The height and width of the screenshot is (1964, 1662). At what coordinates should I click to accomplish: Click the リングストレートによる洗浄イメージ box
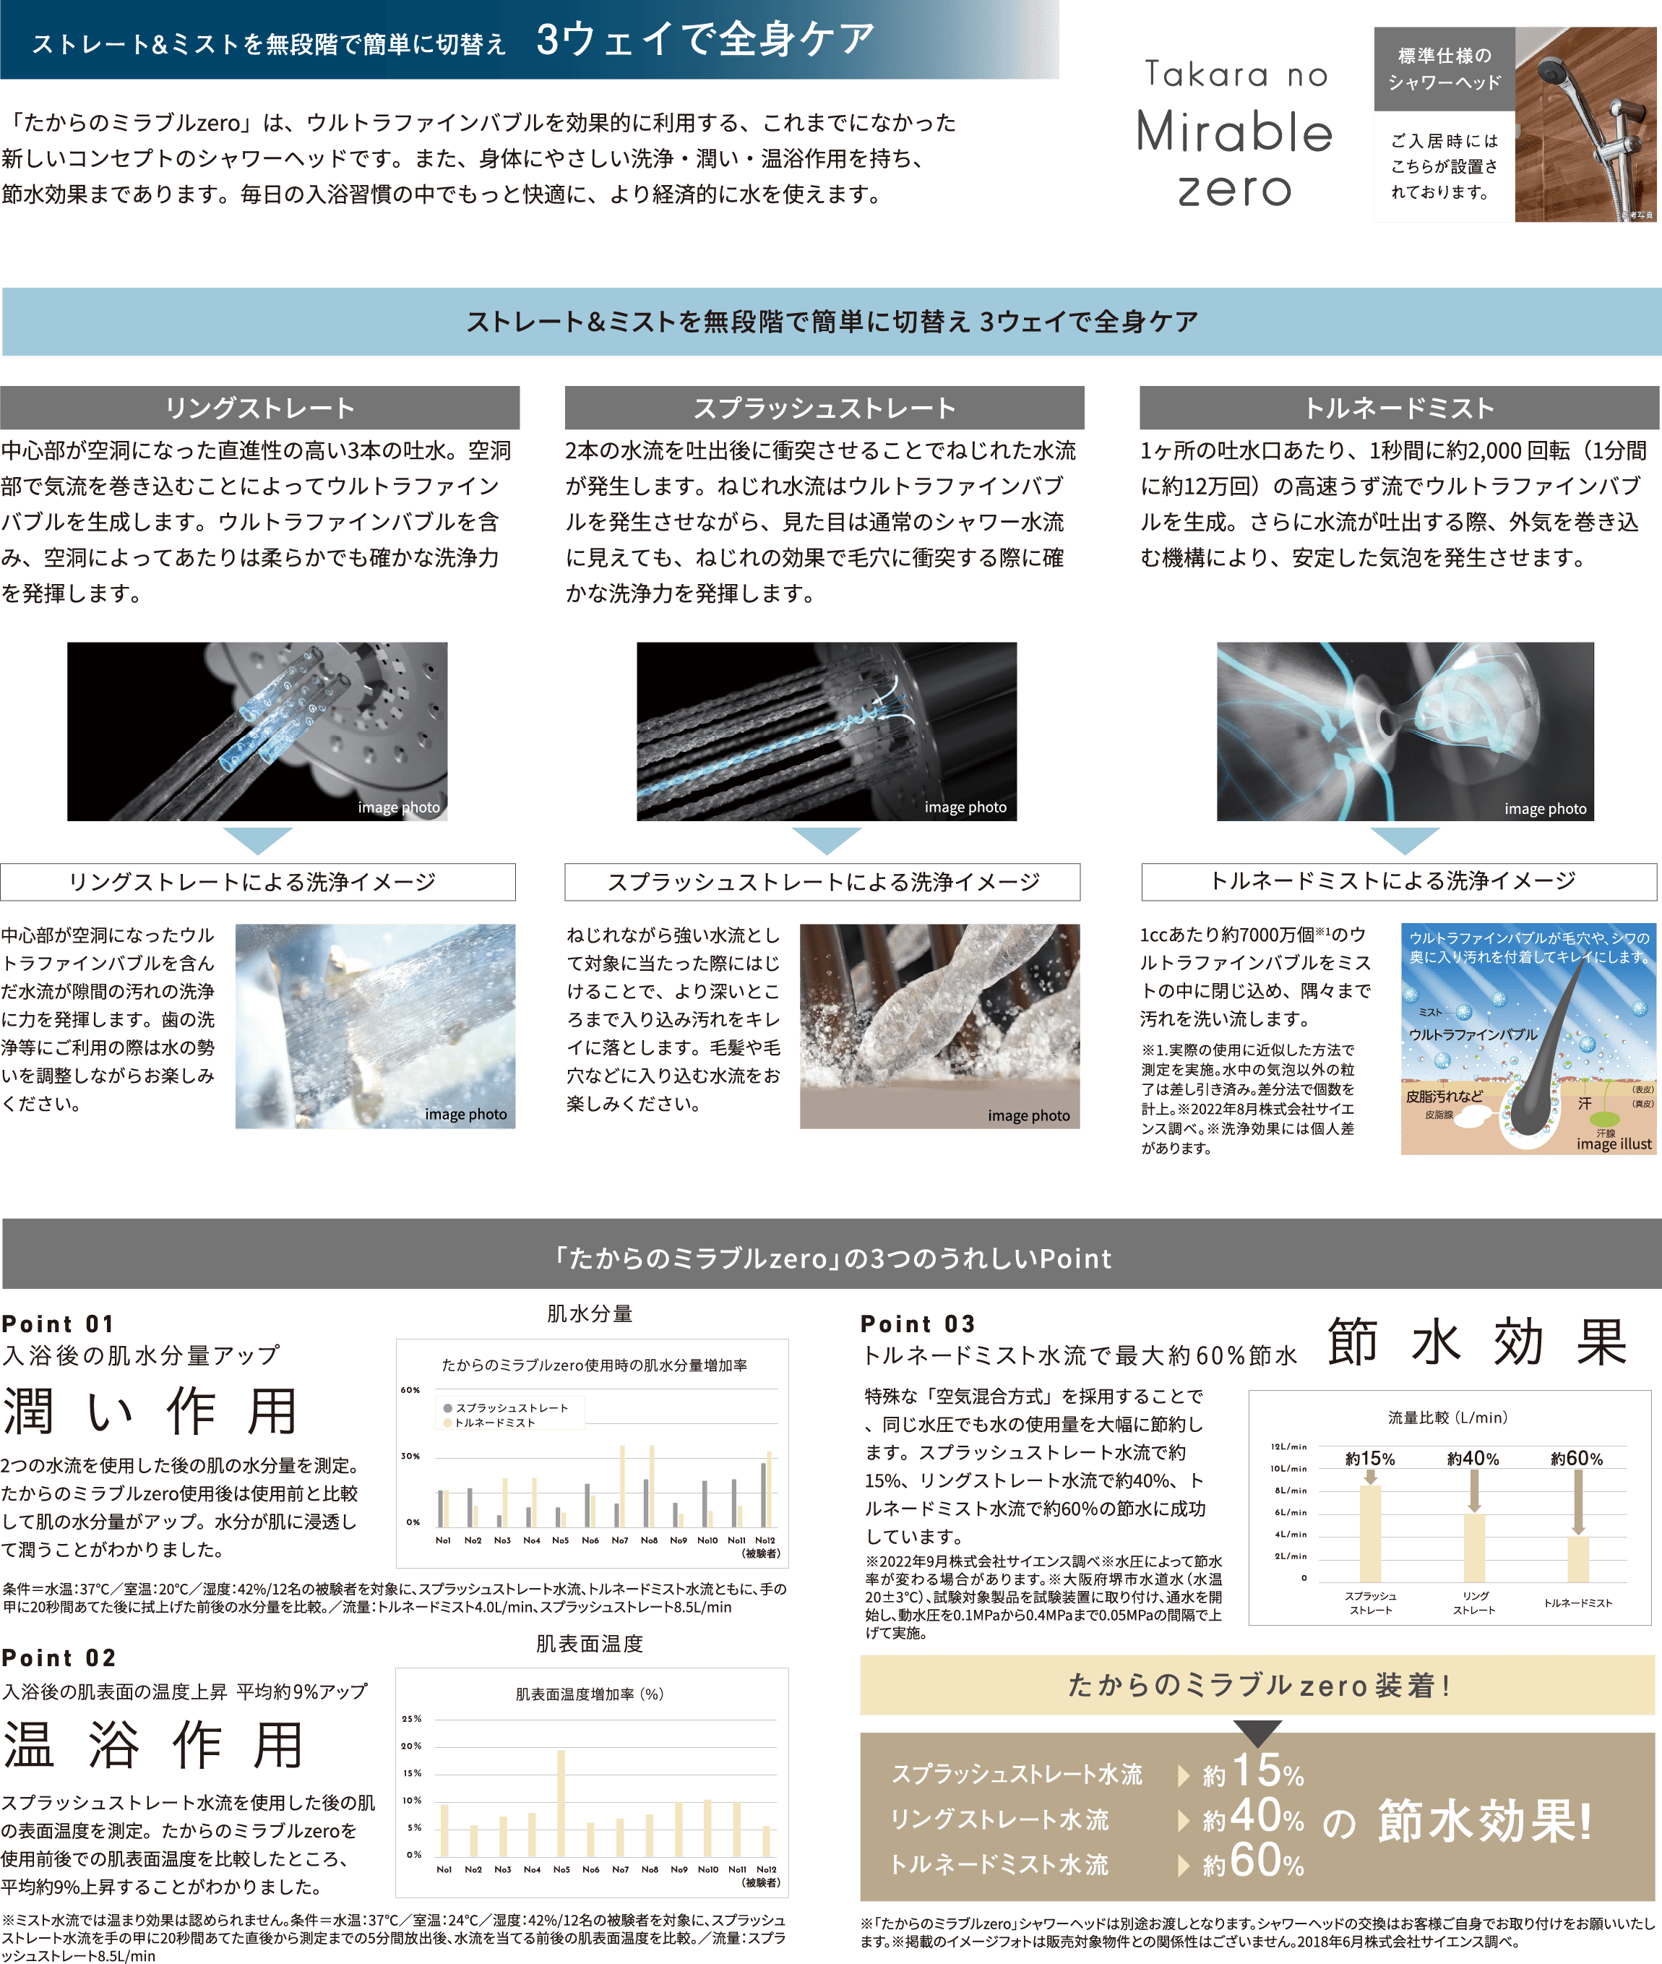tap(258, 882)
